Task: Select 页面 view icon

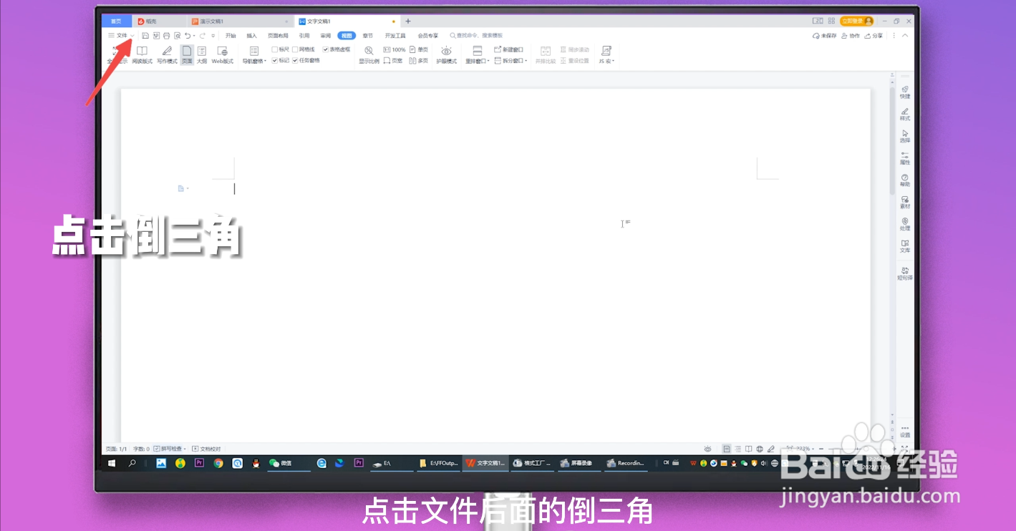Action: (187, 54)
